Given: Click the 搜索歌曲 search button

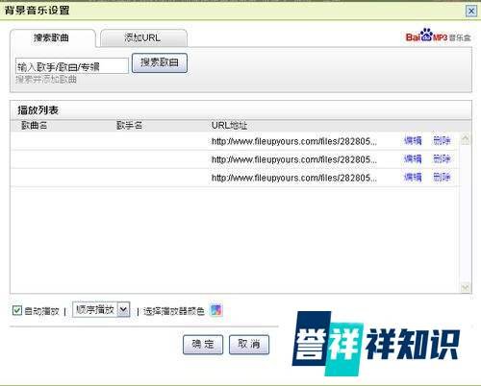Looking at the screenshot, I should [160, 62].
